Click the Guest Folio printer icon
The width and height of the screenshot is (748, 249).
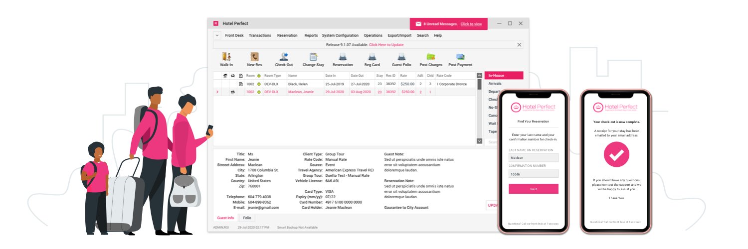pyautogui.click(x=401, y=57)
